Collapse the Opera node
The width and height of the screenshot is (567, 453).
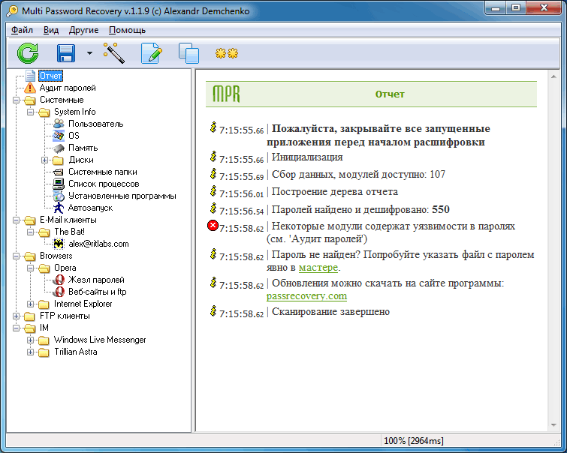tap(30, 268)
